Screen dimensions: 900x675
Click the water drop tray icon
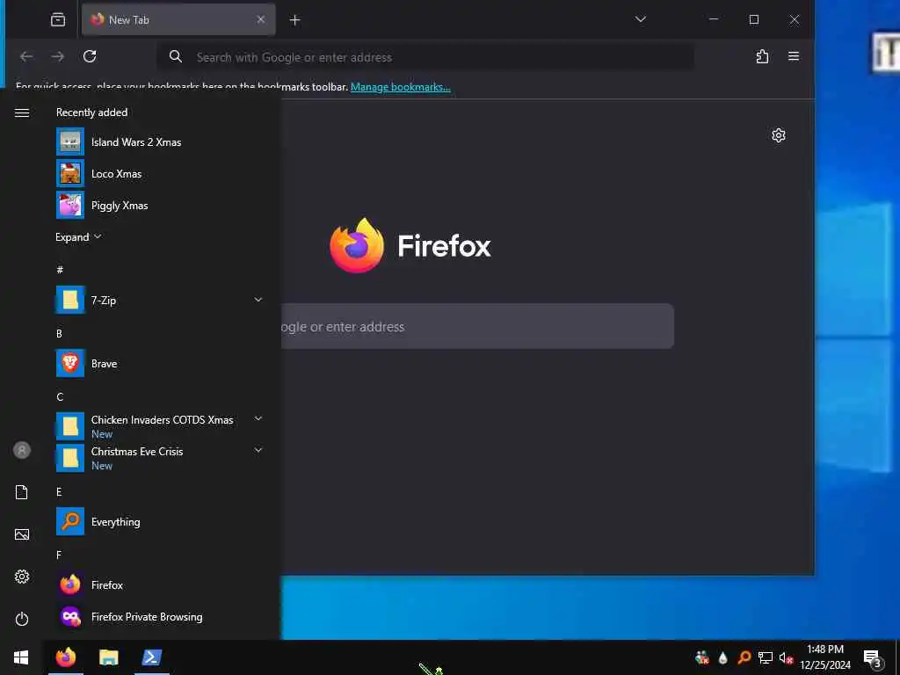(x=723, y=657)
